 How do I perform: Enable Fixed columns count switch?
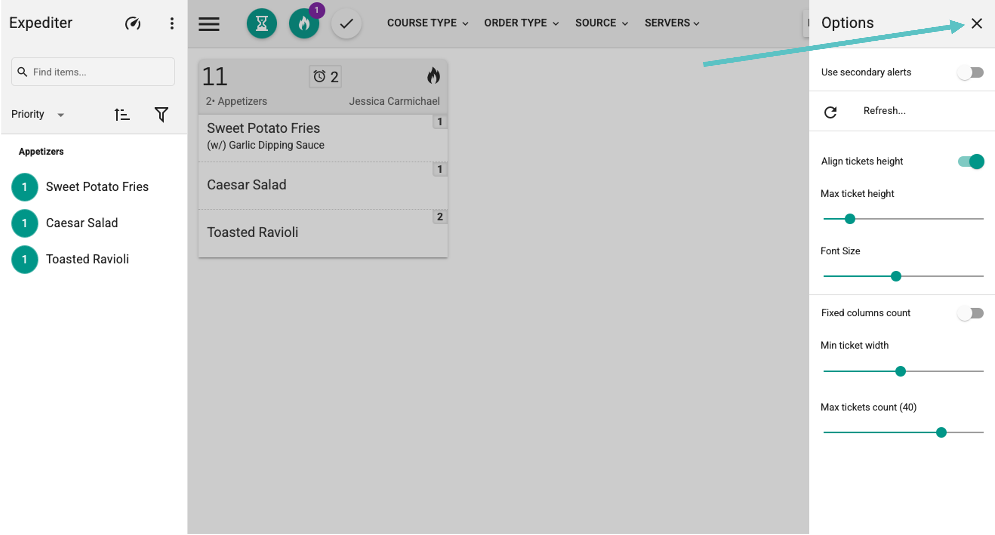pos(970,313)
